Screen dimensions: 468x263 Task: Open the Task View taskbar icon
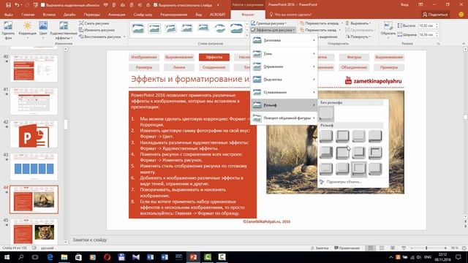[x=35, y=257]
